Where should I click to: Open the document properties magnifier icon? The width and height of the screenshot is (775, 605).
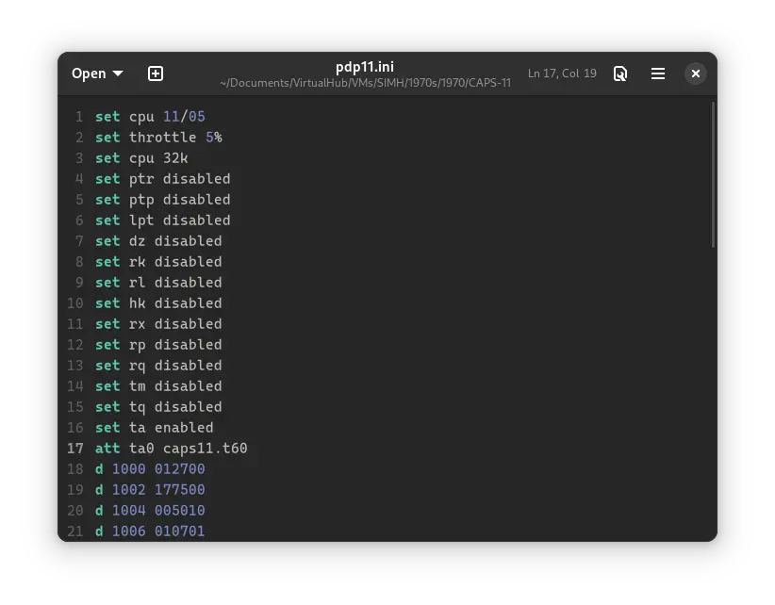pos(620,74)
